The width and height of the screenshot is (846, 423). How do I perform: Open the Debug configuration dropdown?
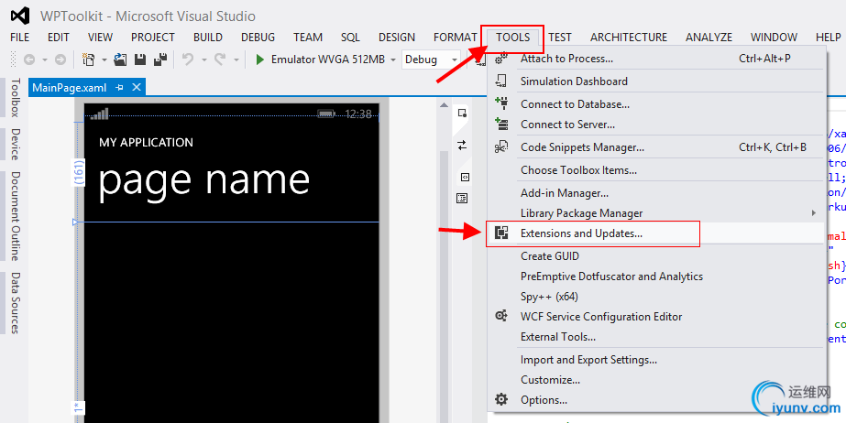click(454, 60)
